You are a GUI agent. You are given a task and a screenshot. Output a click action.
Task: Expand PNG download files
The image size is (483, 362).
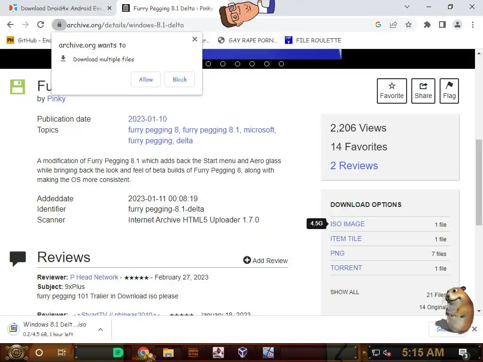(x=337, y=253)
